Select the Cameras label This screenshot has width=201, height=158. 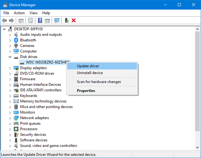point(27,46)
